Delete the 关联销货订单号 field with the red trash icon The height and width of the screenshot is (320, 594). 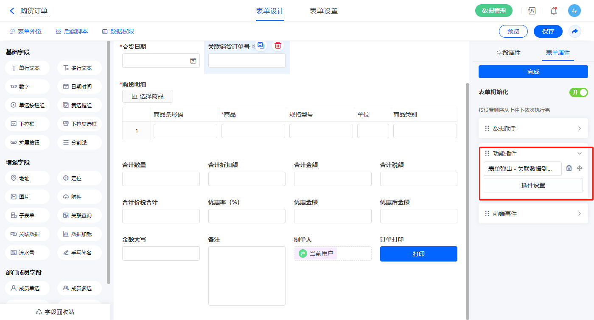tap(277, 46)
